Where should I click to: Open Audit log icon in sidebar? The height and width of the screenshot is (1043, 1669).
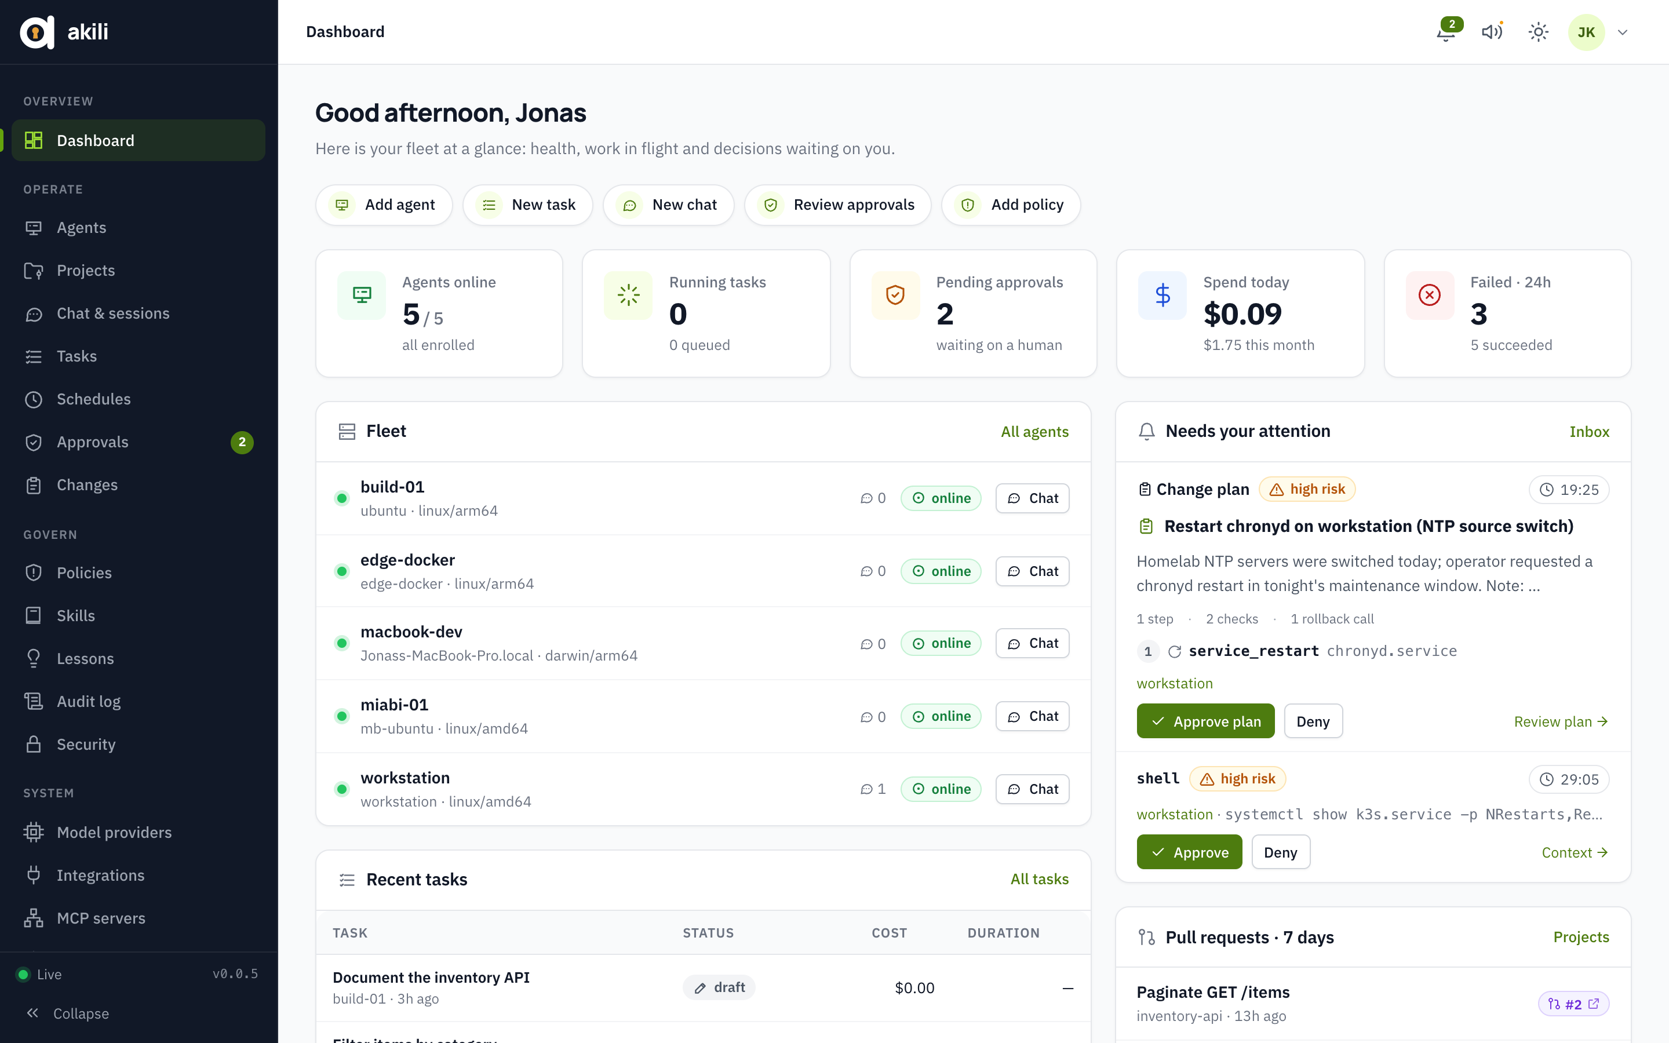click(34, 702)
